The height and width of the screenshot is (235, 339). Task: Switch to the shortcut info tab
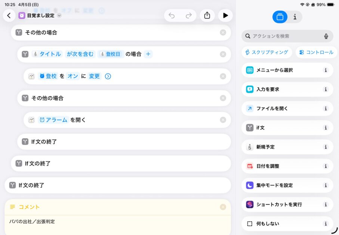point(295,17)
